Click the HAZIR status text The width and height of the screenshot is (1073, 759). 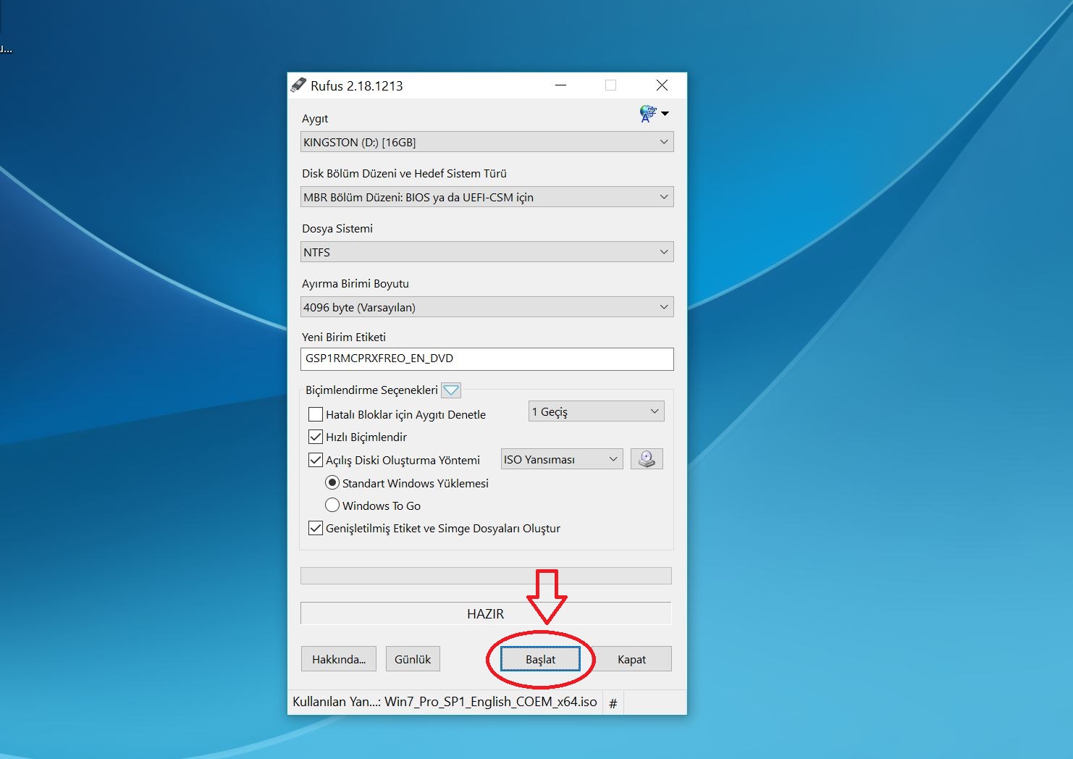(x=485, y=613)
